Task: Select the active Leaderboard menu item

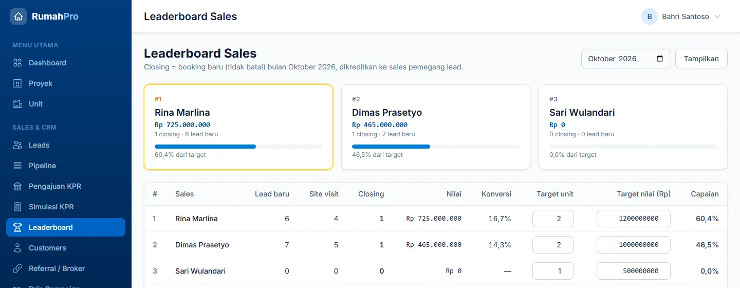Action: (x=66, y=227)
